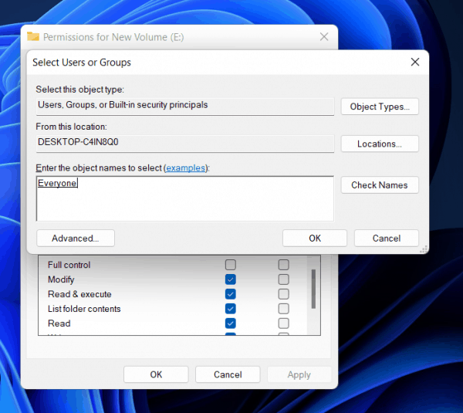Viewport: 463px width, 413px height.
Task: Tick the Deny checkbox for Full control
Action: coord(283,265)
